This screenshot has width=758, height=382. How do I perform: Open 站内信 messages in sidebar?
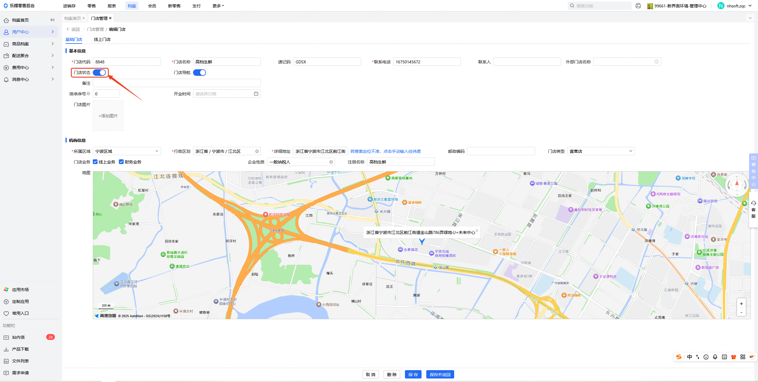(x=18, y=337)
